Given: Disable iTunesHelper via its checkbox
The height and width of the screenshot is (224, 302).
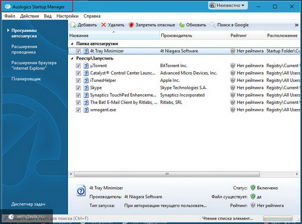Looking at the screenshot, I should 78,80.
